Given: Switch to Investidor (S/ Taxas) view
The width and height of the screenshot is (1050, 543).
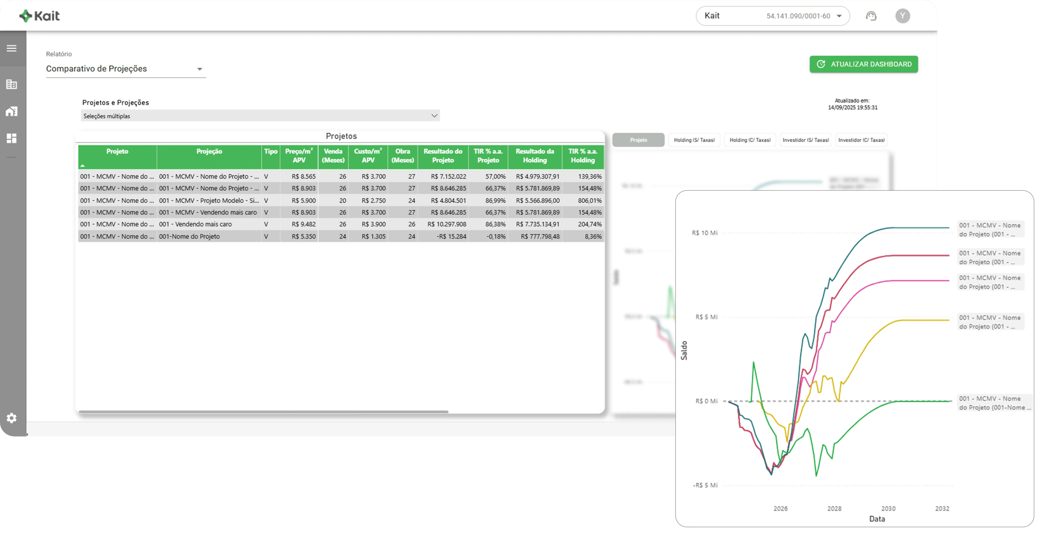Looking at the screenshot, I should pos(805,140).
